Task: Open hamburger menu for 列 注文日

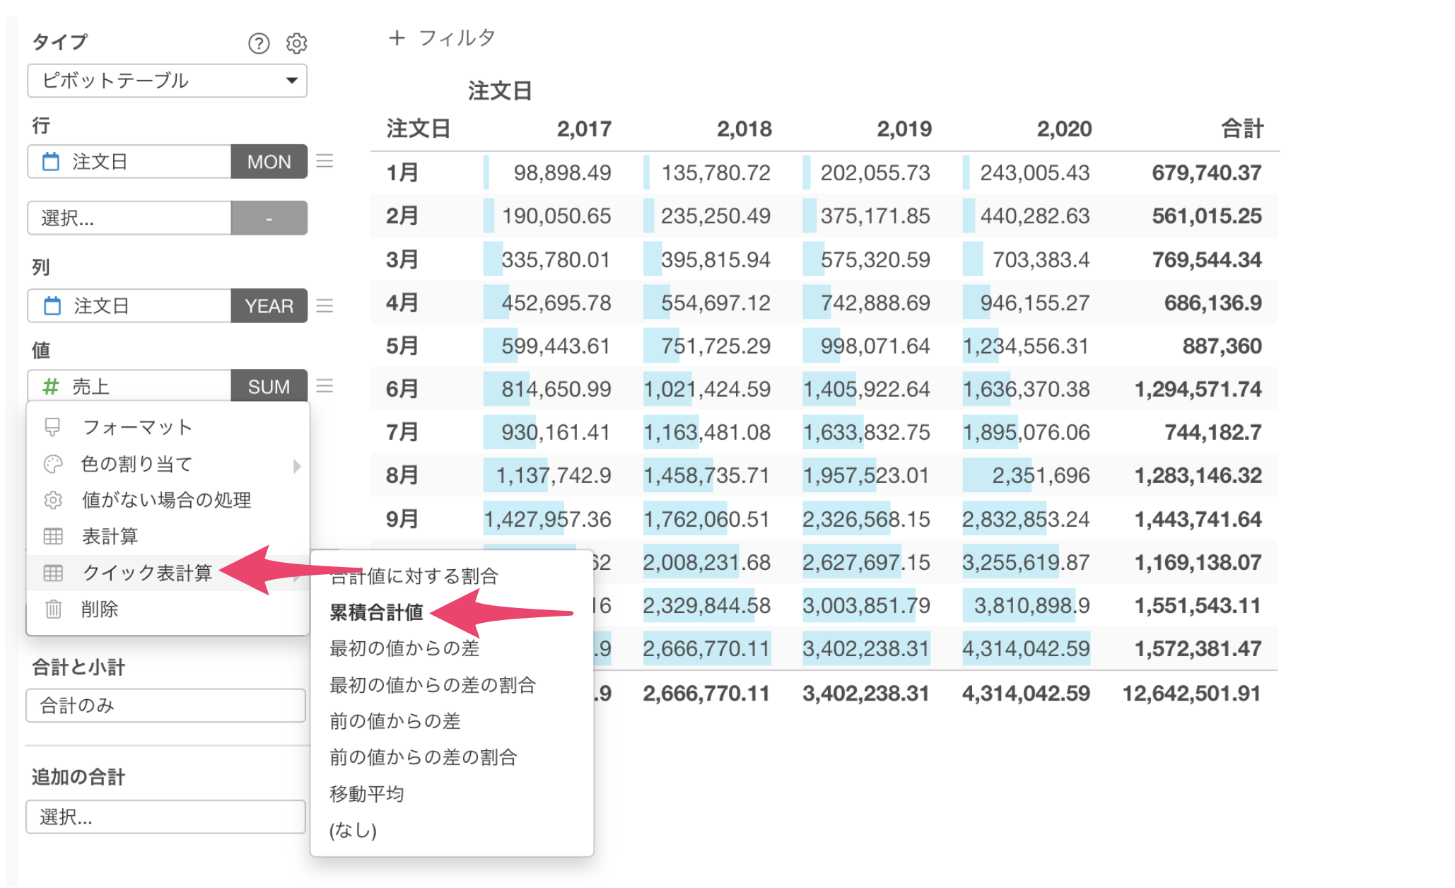Action: 325,305
